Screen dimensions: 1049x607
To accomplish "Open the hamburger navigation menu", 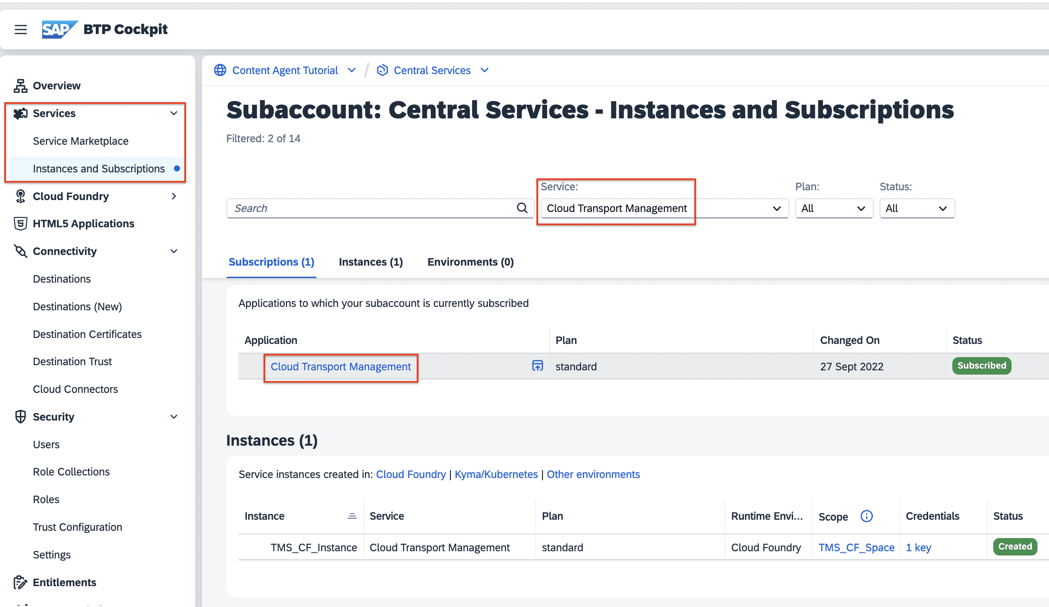I will [20, 29].
